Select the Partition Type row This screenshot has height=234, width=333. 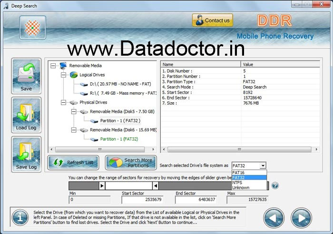click(240, 82)
